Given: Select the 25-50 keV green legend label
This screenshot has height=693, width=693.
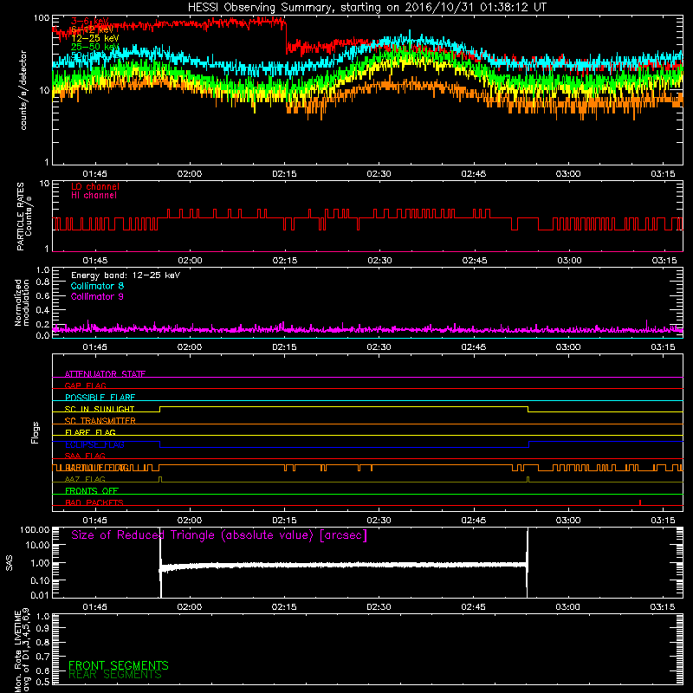Looking at the screenshot, I should 94,47.
